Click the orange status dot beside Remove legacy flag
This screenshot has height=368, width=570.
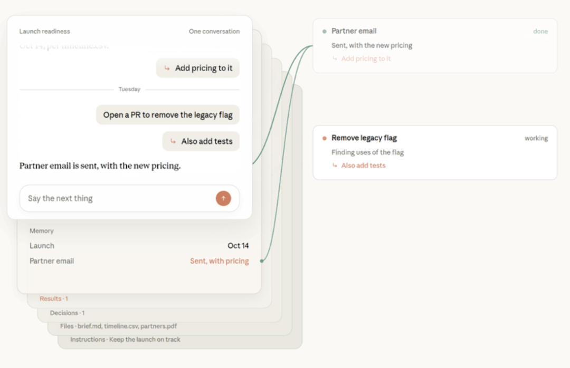[324, 138]
